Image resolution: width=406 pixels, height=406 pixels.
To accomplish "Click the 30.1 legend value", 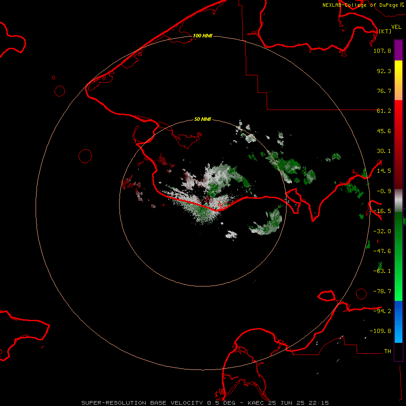I will [384, 151].
